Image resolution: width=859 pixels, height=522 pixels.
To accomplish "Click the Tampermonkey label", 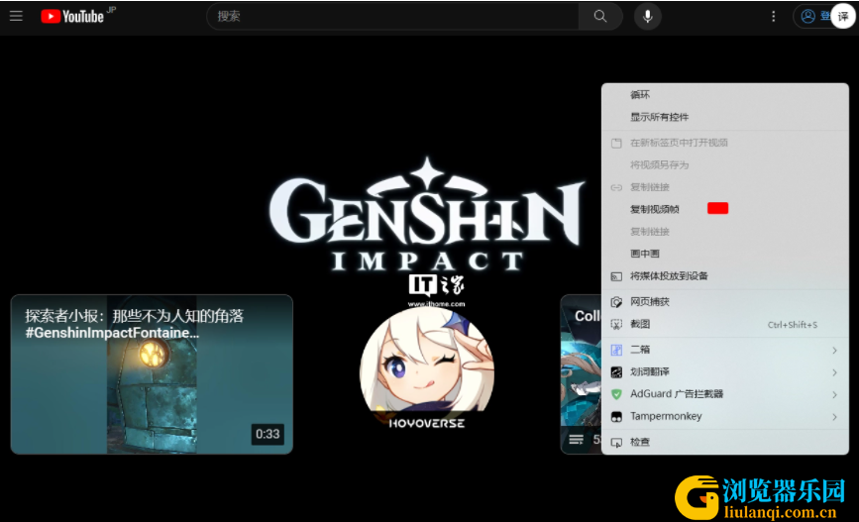I will coord(666,416).
